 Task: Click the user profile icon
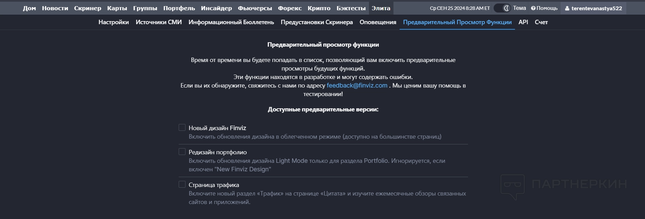567,9
